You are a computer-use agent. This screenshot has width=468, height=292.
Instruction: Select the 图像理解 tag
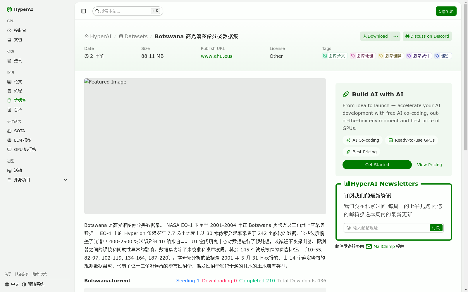click(391, 56)
